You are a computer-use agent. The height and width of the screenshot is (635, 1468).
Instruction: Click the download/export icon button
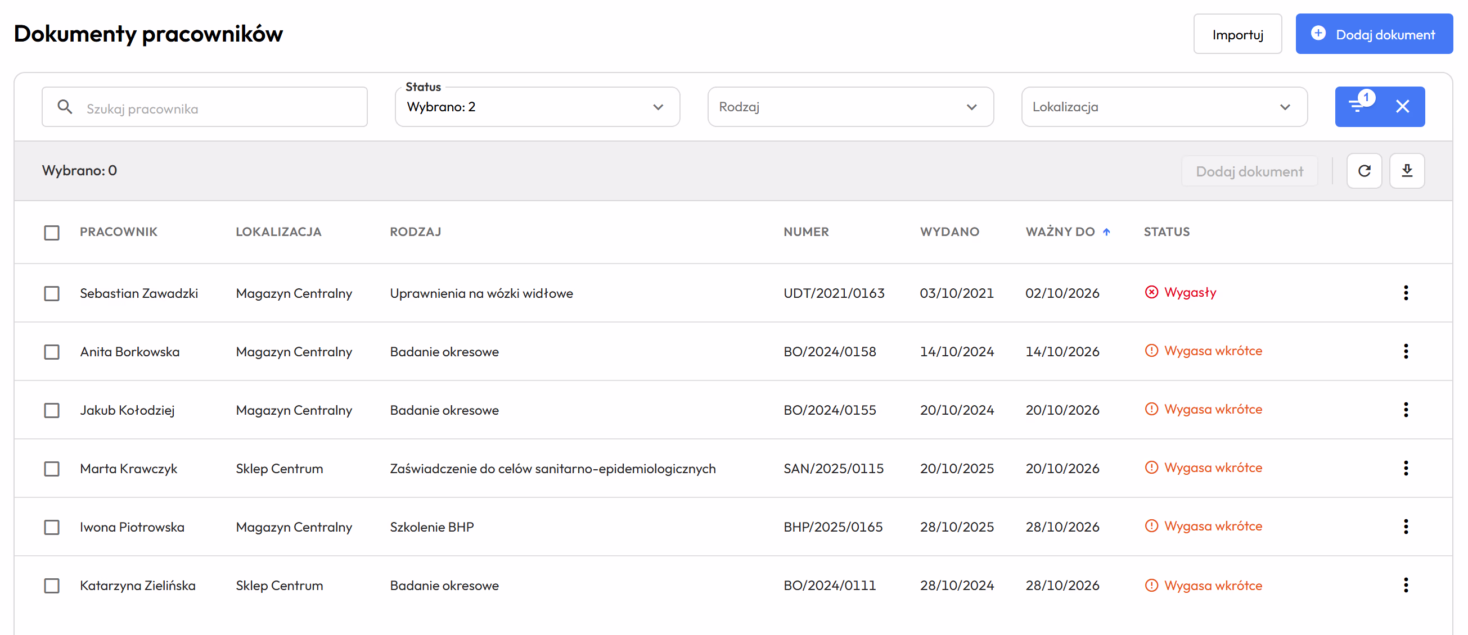point(1407,171)
